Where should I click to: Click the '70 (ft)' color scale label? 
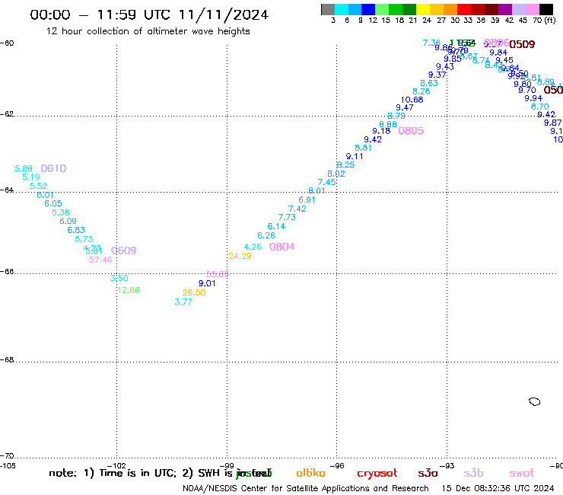[544, 20]
